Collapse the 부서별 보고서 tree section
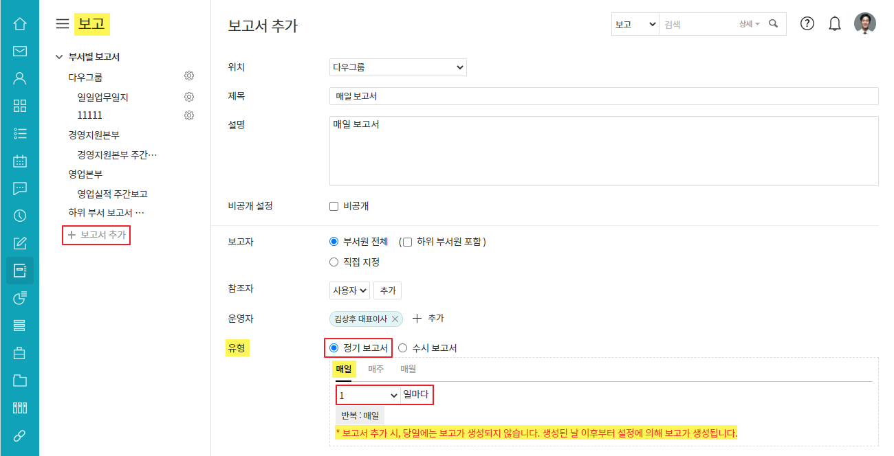Screen dimensions: 894x456 pos(59,57)
